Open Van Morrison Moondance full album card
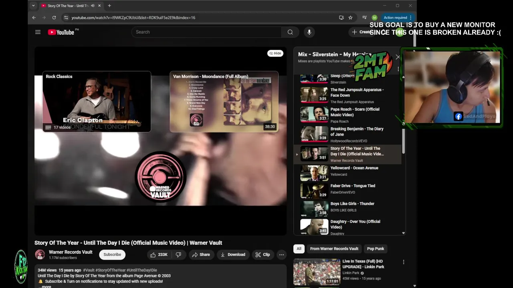Viewport: 513px width, 288px height. point(224,102)
